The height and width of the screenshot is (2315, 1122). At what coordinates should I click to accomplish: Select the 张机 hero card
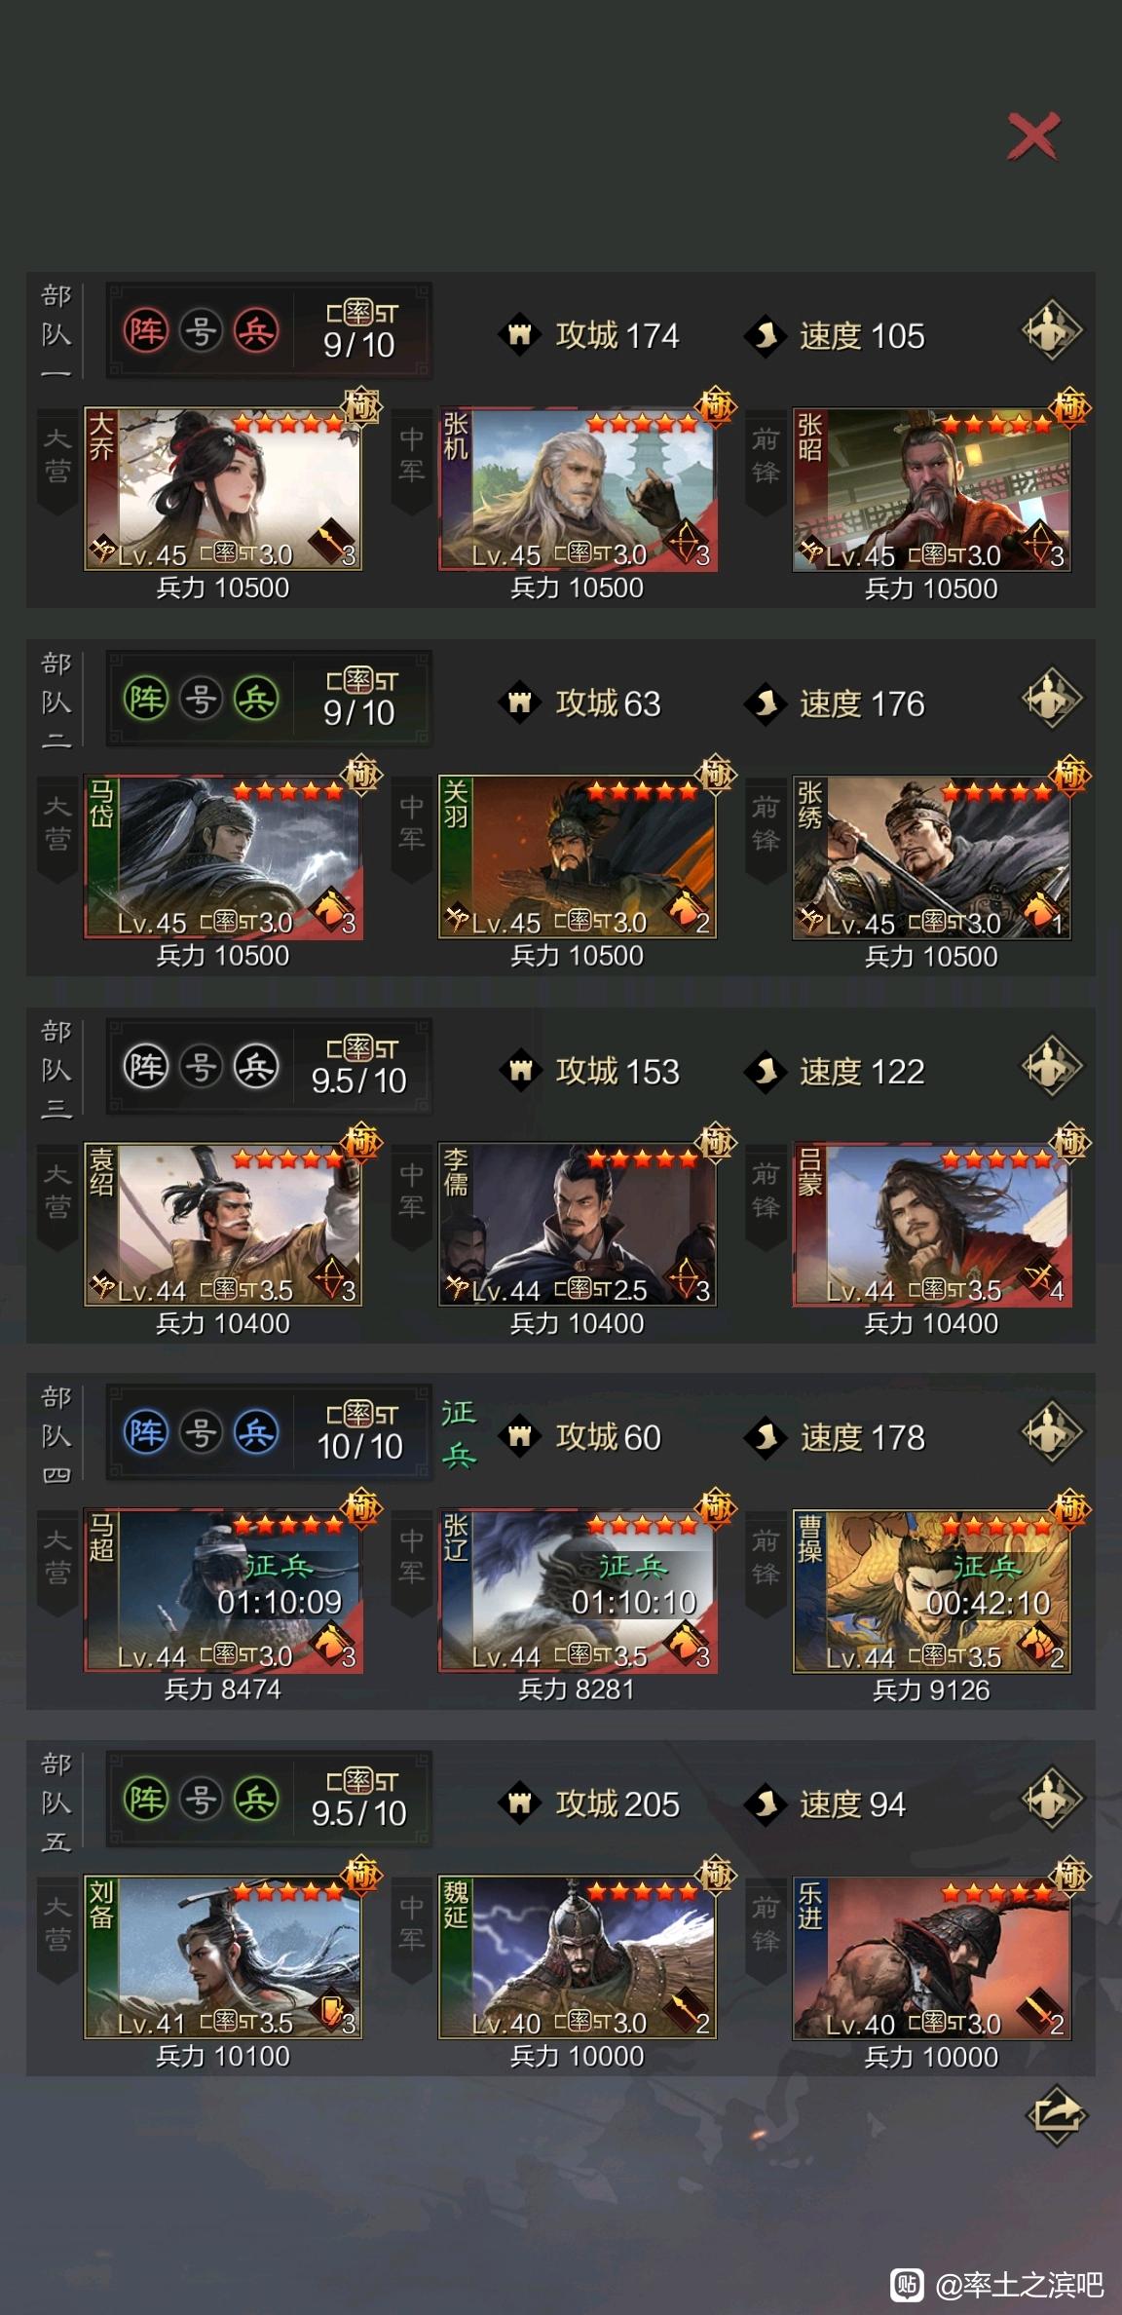pyautogui.click(x=578, y=489)
